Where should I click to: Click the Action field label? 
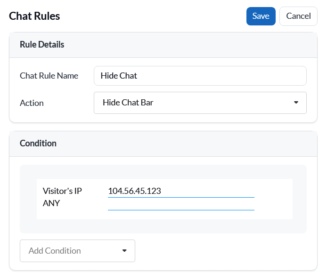(32, 103)
